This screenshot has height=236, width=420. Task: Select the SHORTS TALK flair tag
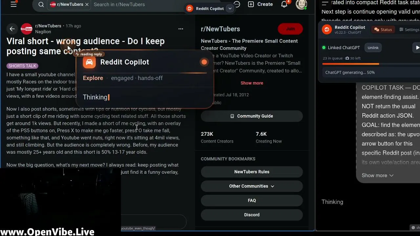tap(22, 66)
